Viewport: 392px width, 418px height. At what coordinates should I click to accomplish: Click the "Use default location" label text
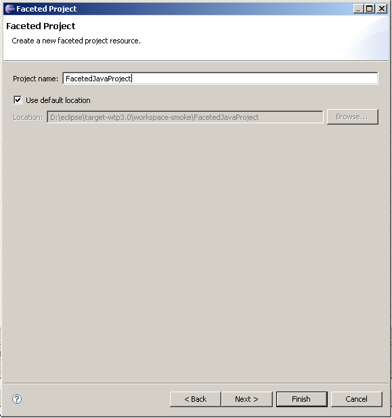pyautogui.click(x=58, y=100)
